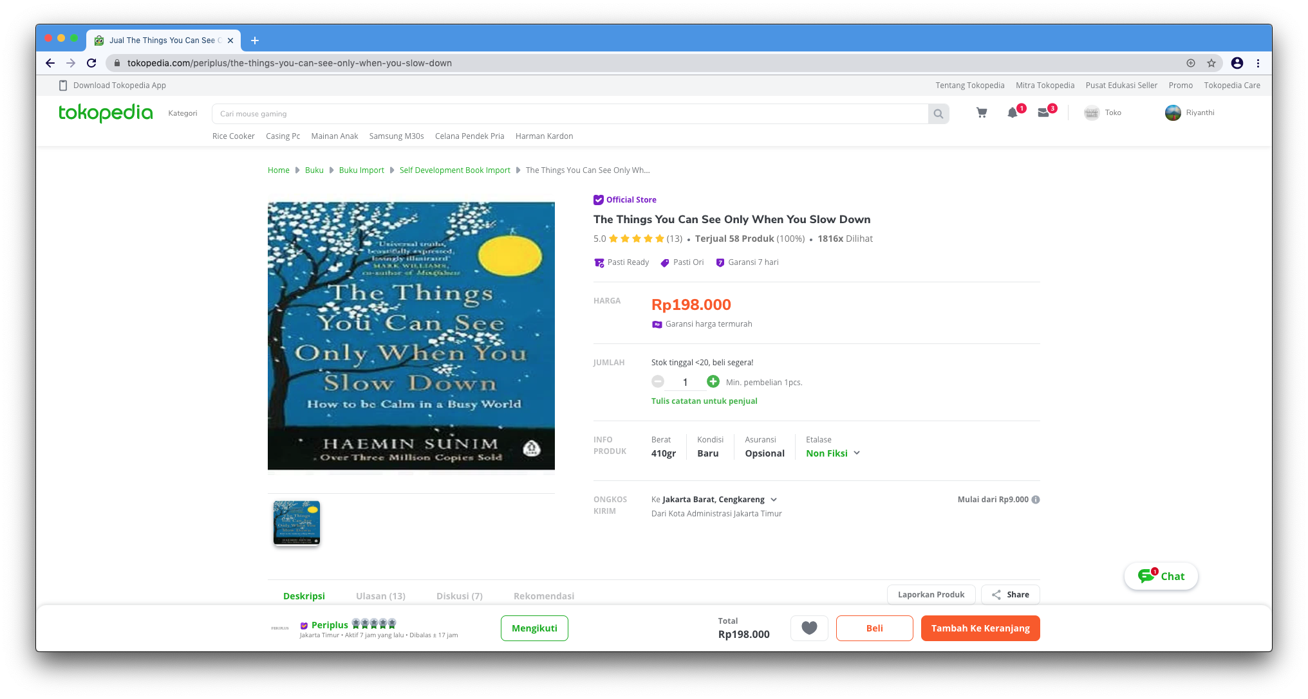Click the Share button
The height and width of the screenshot is (699, 1308).
[x=1010, y=595]
